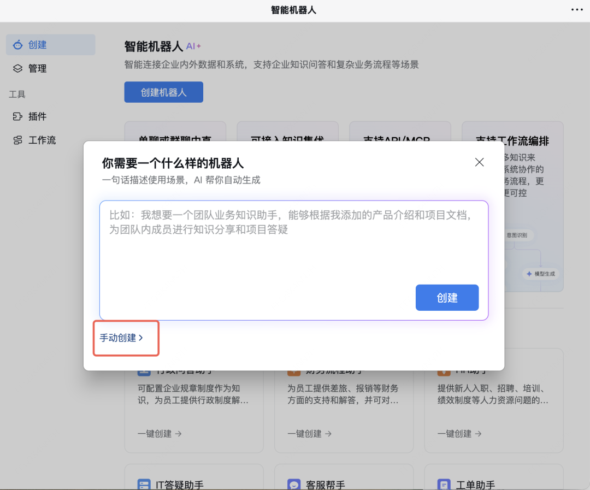
Task: Close the robot creation dialog with X
Action: pos(479,162)
